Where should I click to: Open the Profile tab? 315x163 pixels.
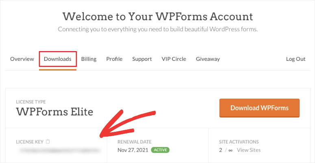point(114,59)
